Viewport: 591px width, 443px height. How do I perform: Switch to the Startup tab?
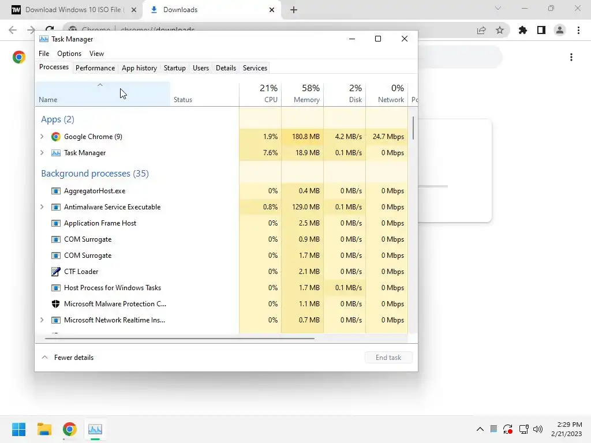coord(174,68)
